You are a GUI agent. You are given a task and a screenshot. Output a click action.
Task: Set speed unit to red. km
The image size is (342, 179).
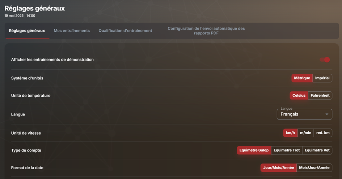point(323,133)
